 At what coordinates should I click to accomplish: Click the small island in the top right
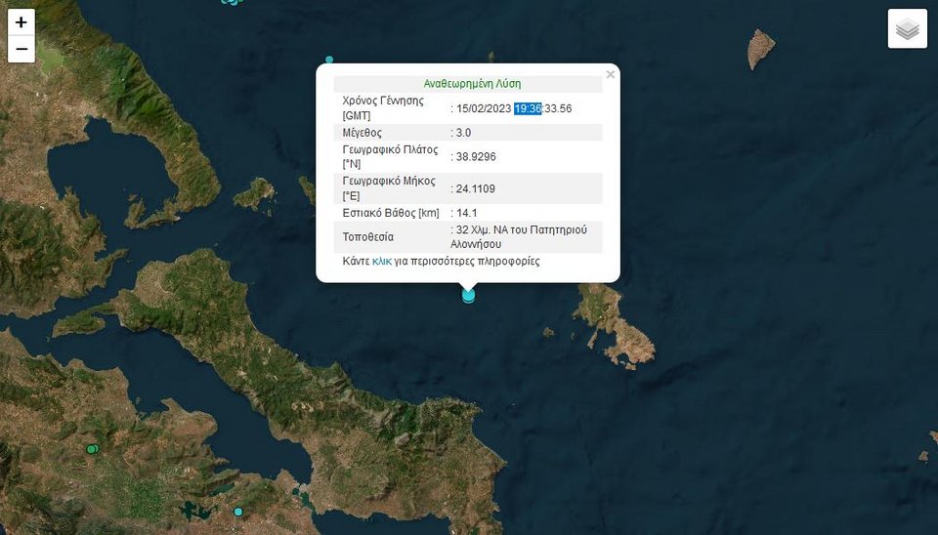pos(761,47)
